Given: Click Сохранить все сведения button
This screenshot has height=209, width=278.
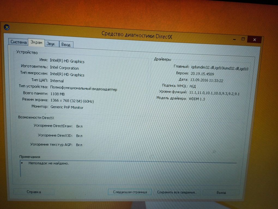Looking at the screenshot, I should coord(177,192).
